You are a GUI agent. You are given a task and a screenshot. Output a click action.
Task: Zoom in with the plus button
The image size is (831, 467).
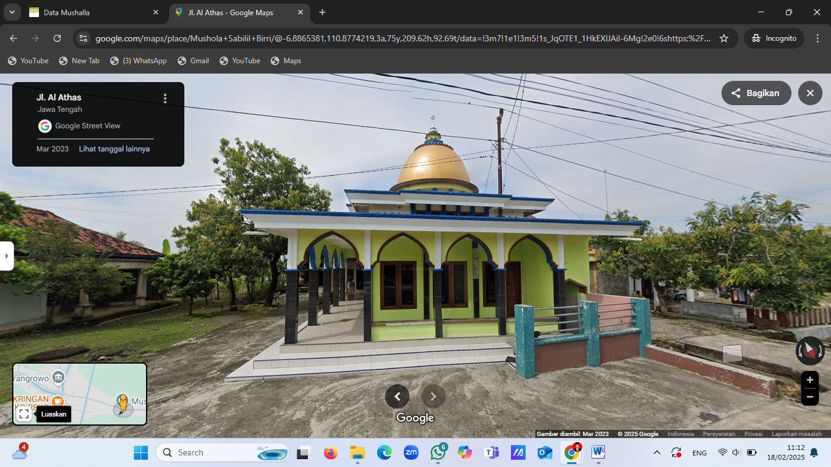click(x=810, y=380)
